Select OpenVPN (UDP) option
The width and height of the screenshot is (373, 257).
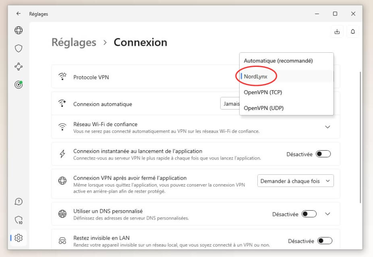(286, 108)
